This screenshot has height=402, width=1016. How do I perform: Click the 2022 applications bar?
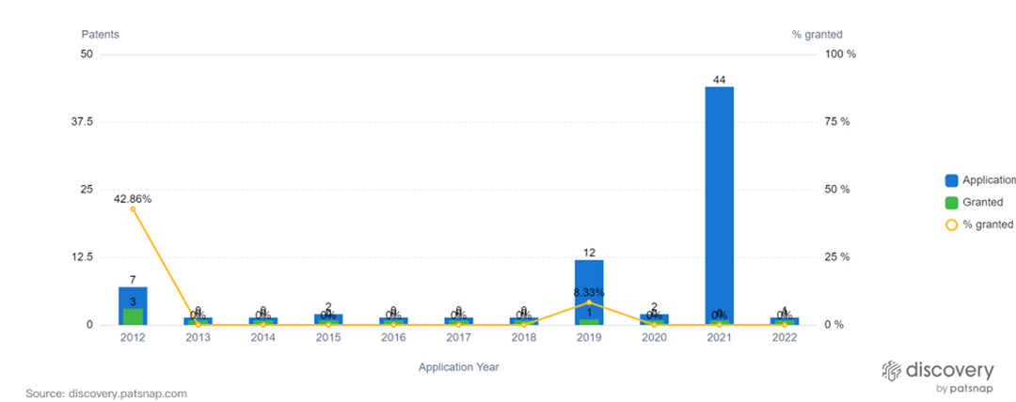point(785,321)
